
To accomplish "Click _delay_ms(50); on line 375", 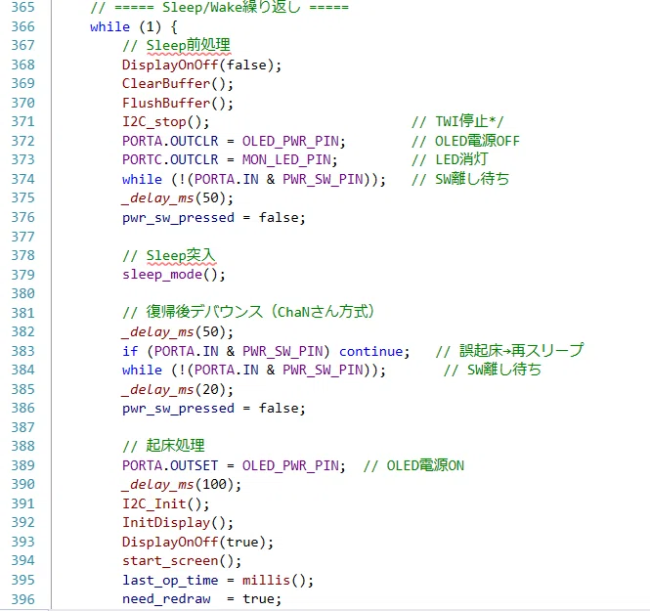I will (178, 198).
